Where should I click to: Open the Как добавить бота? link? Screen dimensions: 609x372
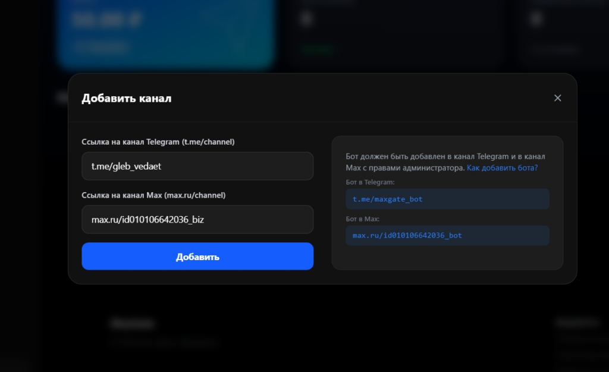(x=502, y=168)
